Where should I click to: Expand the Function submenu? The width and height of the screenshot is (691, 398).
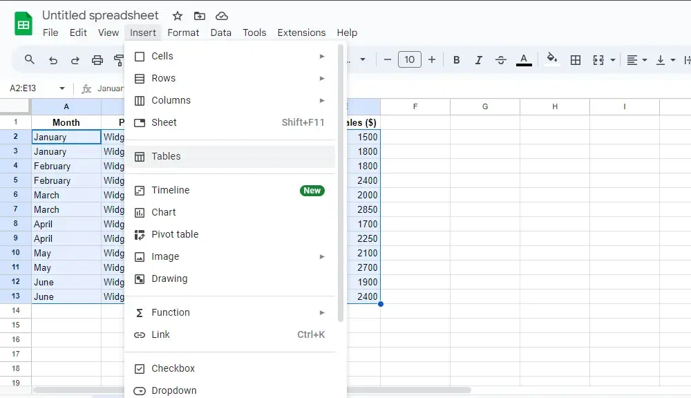(x=230, y=312)
